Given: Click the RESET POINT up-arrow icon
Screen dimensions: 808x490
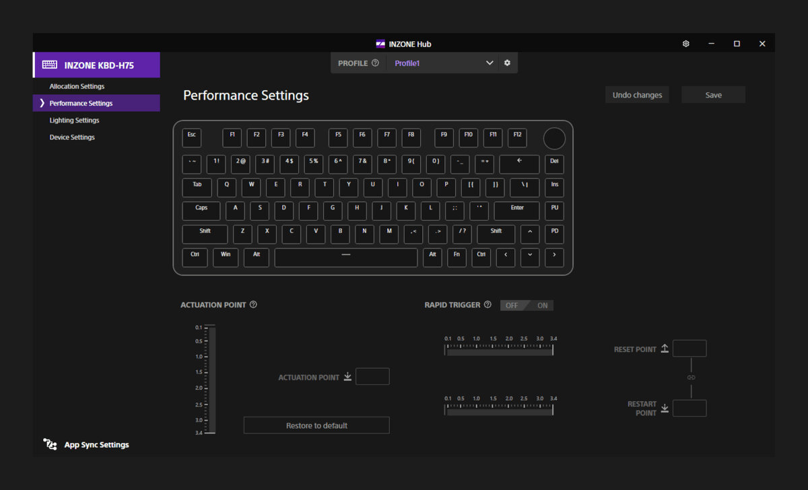Looking at the screenshot, I should (x=665, y=348).
